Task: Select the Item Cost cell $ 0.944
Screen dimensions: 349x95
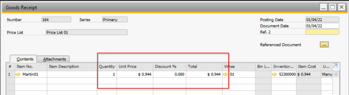Action: [x=308, y=74]
